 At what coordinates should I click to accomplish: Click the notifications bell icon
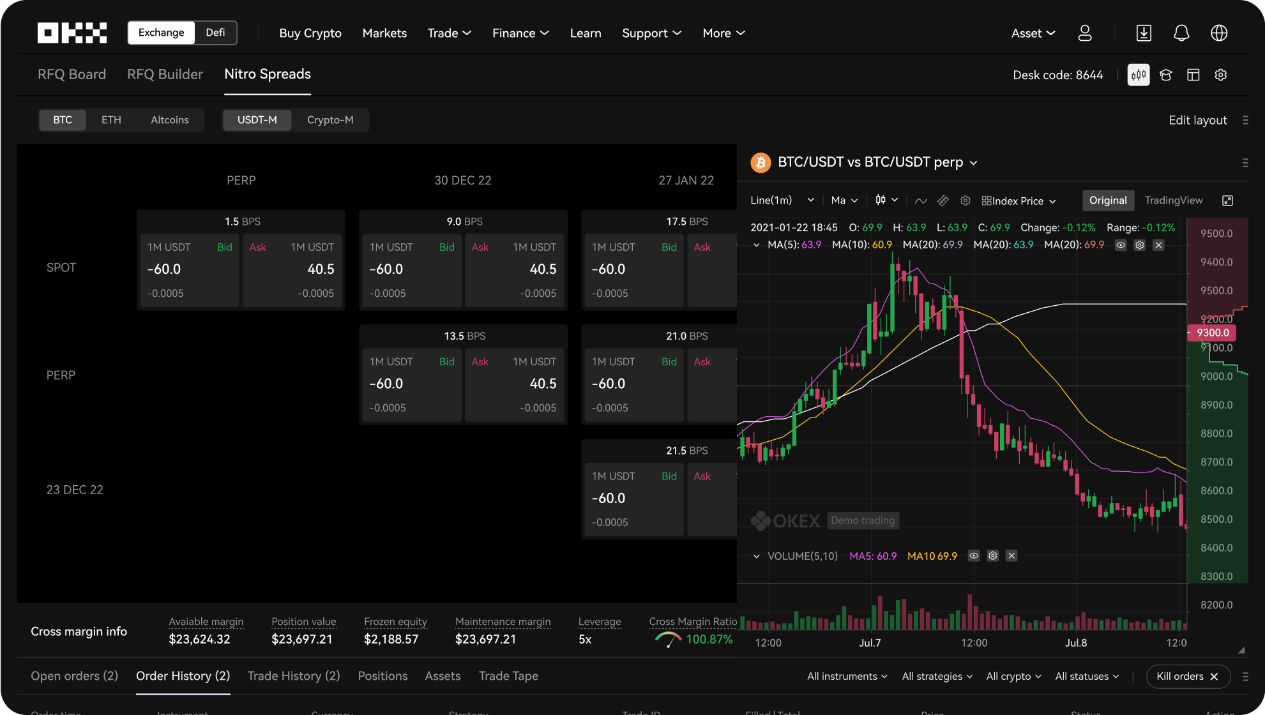(x=1181, y=33)
